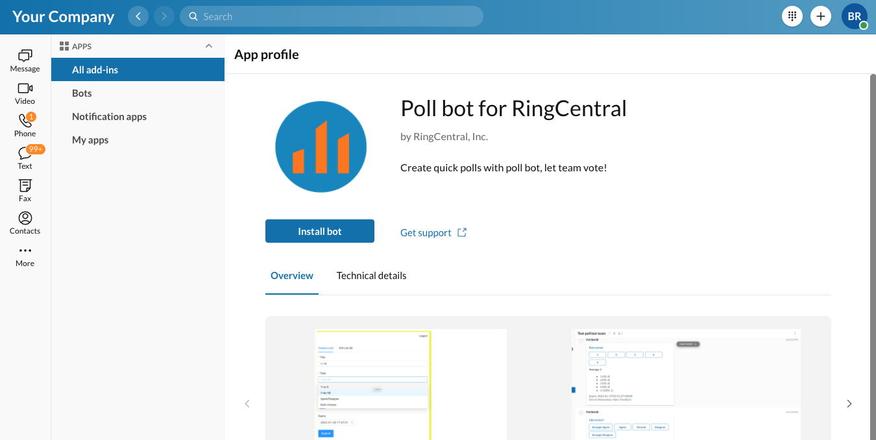Open BR profile avatar menu
Viewport: 876px width, 440px height.
[x=855, y=16]
